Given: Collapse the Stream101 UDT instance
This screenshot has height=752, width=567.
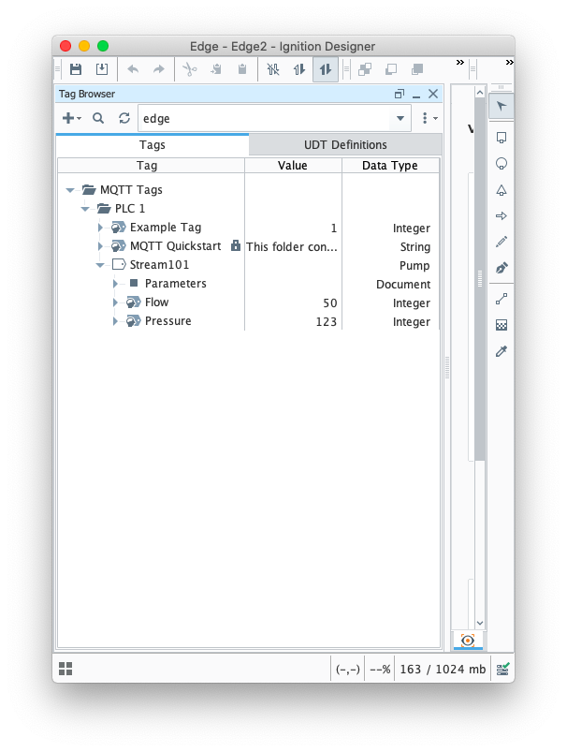Looking at the screenshot, I should [100, 265].
